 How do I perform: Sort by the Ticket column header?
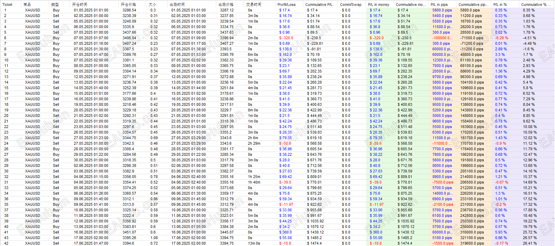(7, 5)
